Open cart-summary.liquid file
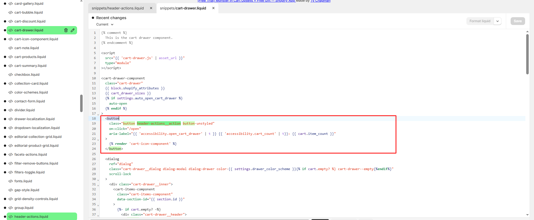 [30, 66]
